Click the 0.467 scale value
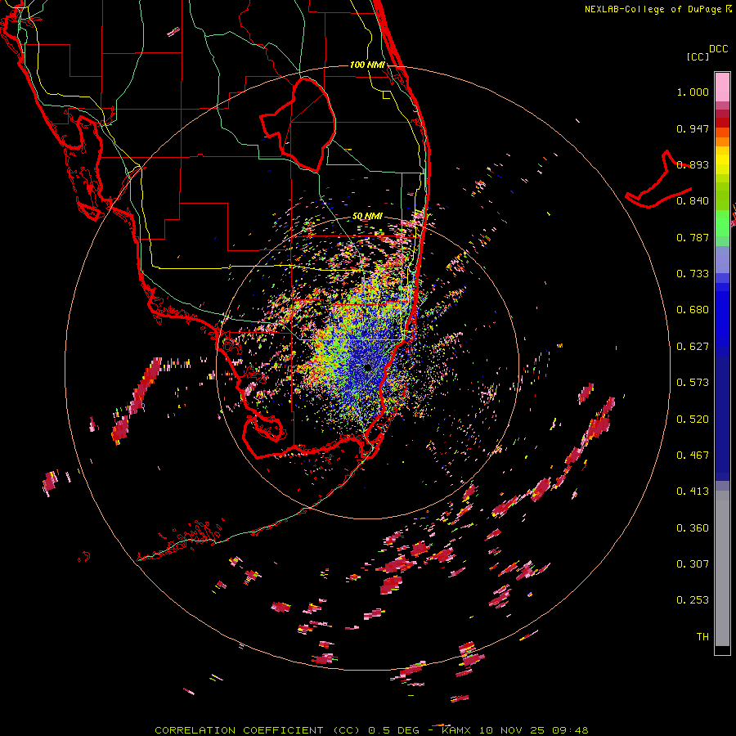This screenshot has width=736, height=736. tap(693, 456)
